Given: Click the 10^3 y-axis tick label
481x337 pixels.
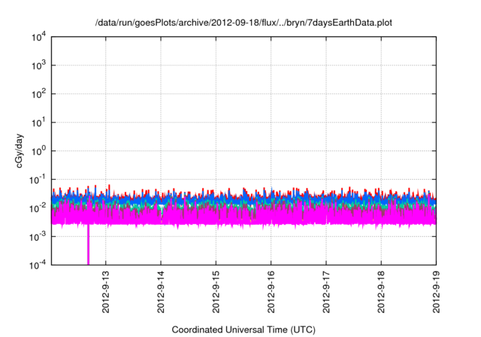Looking at the screenshot, I should 38,66.
